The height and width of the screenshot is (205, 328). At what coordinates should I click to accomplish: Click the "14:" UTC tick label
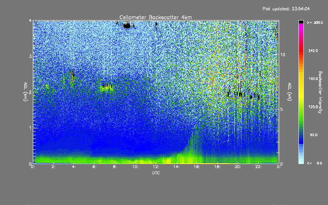point(176,167)
